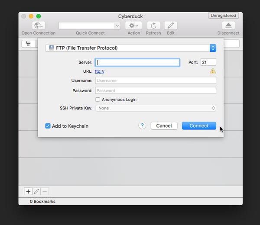Follow the ftp:// URL link
Image resolution: width=260 pixels, height=225 pixels.
(100, 71)
